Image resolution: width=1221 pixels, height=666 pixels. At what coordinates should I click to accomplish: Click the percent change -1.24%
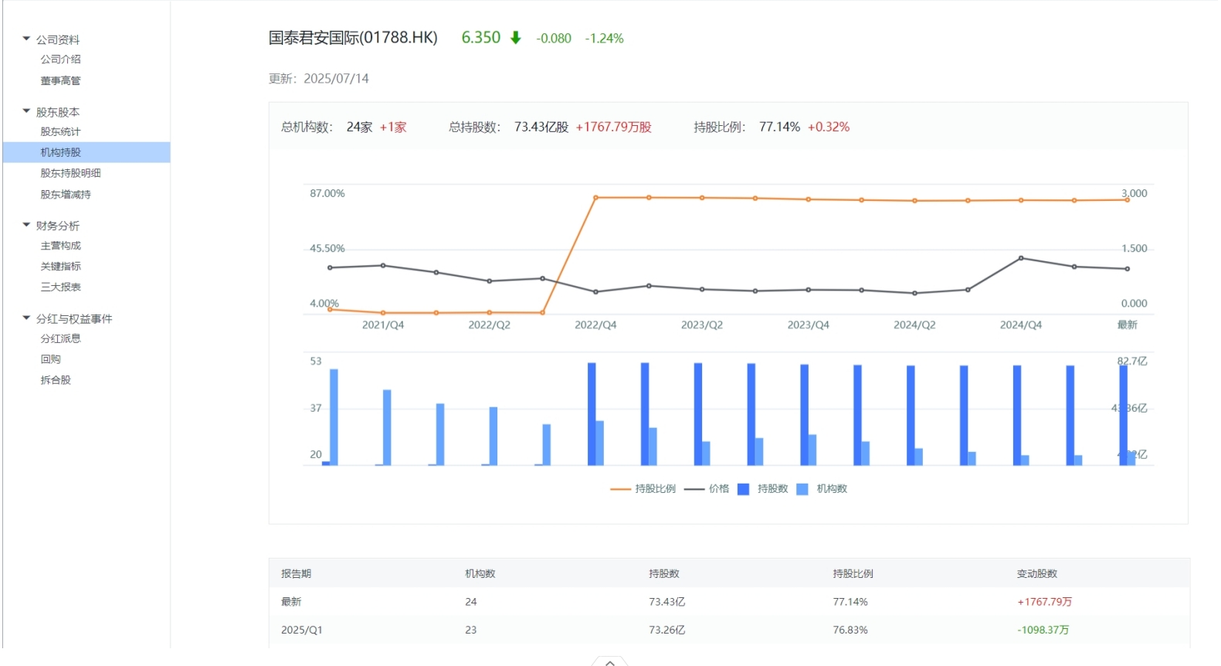coord(604,39)
